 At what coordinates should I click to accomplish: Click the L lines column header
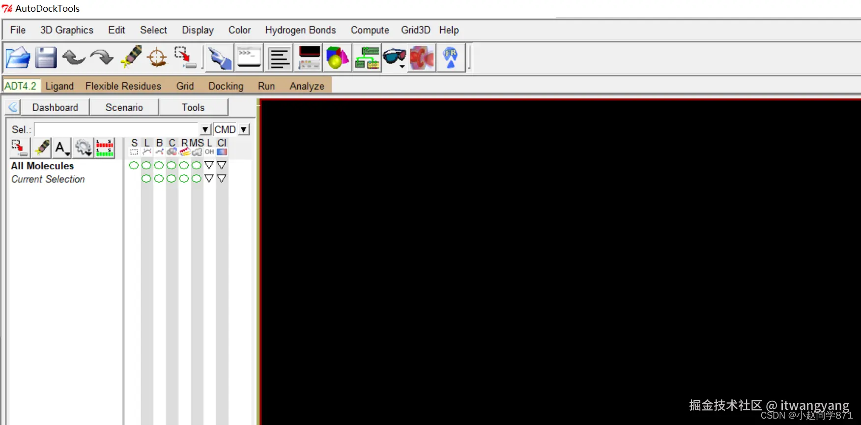point(146,147)
